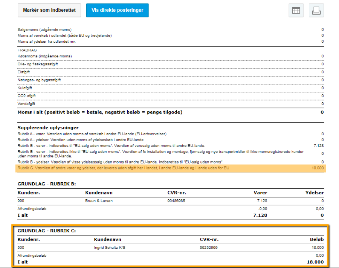Click the 18.000 value in Rubrik C row

point(318,168)
